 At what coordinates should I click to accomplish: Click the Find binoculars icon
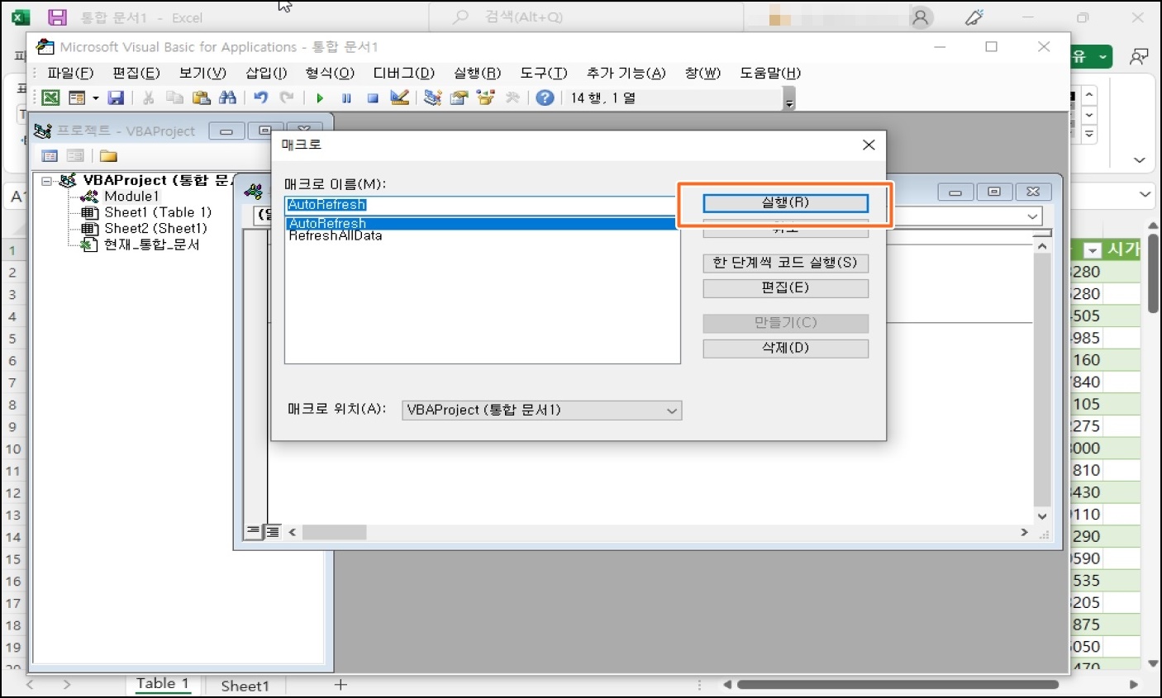227,98
